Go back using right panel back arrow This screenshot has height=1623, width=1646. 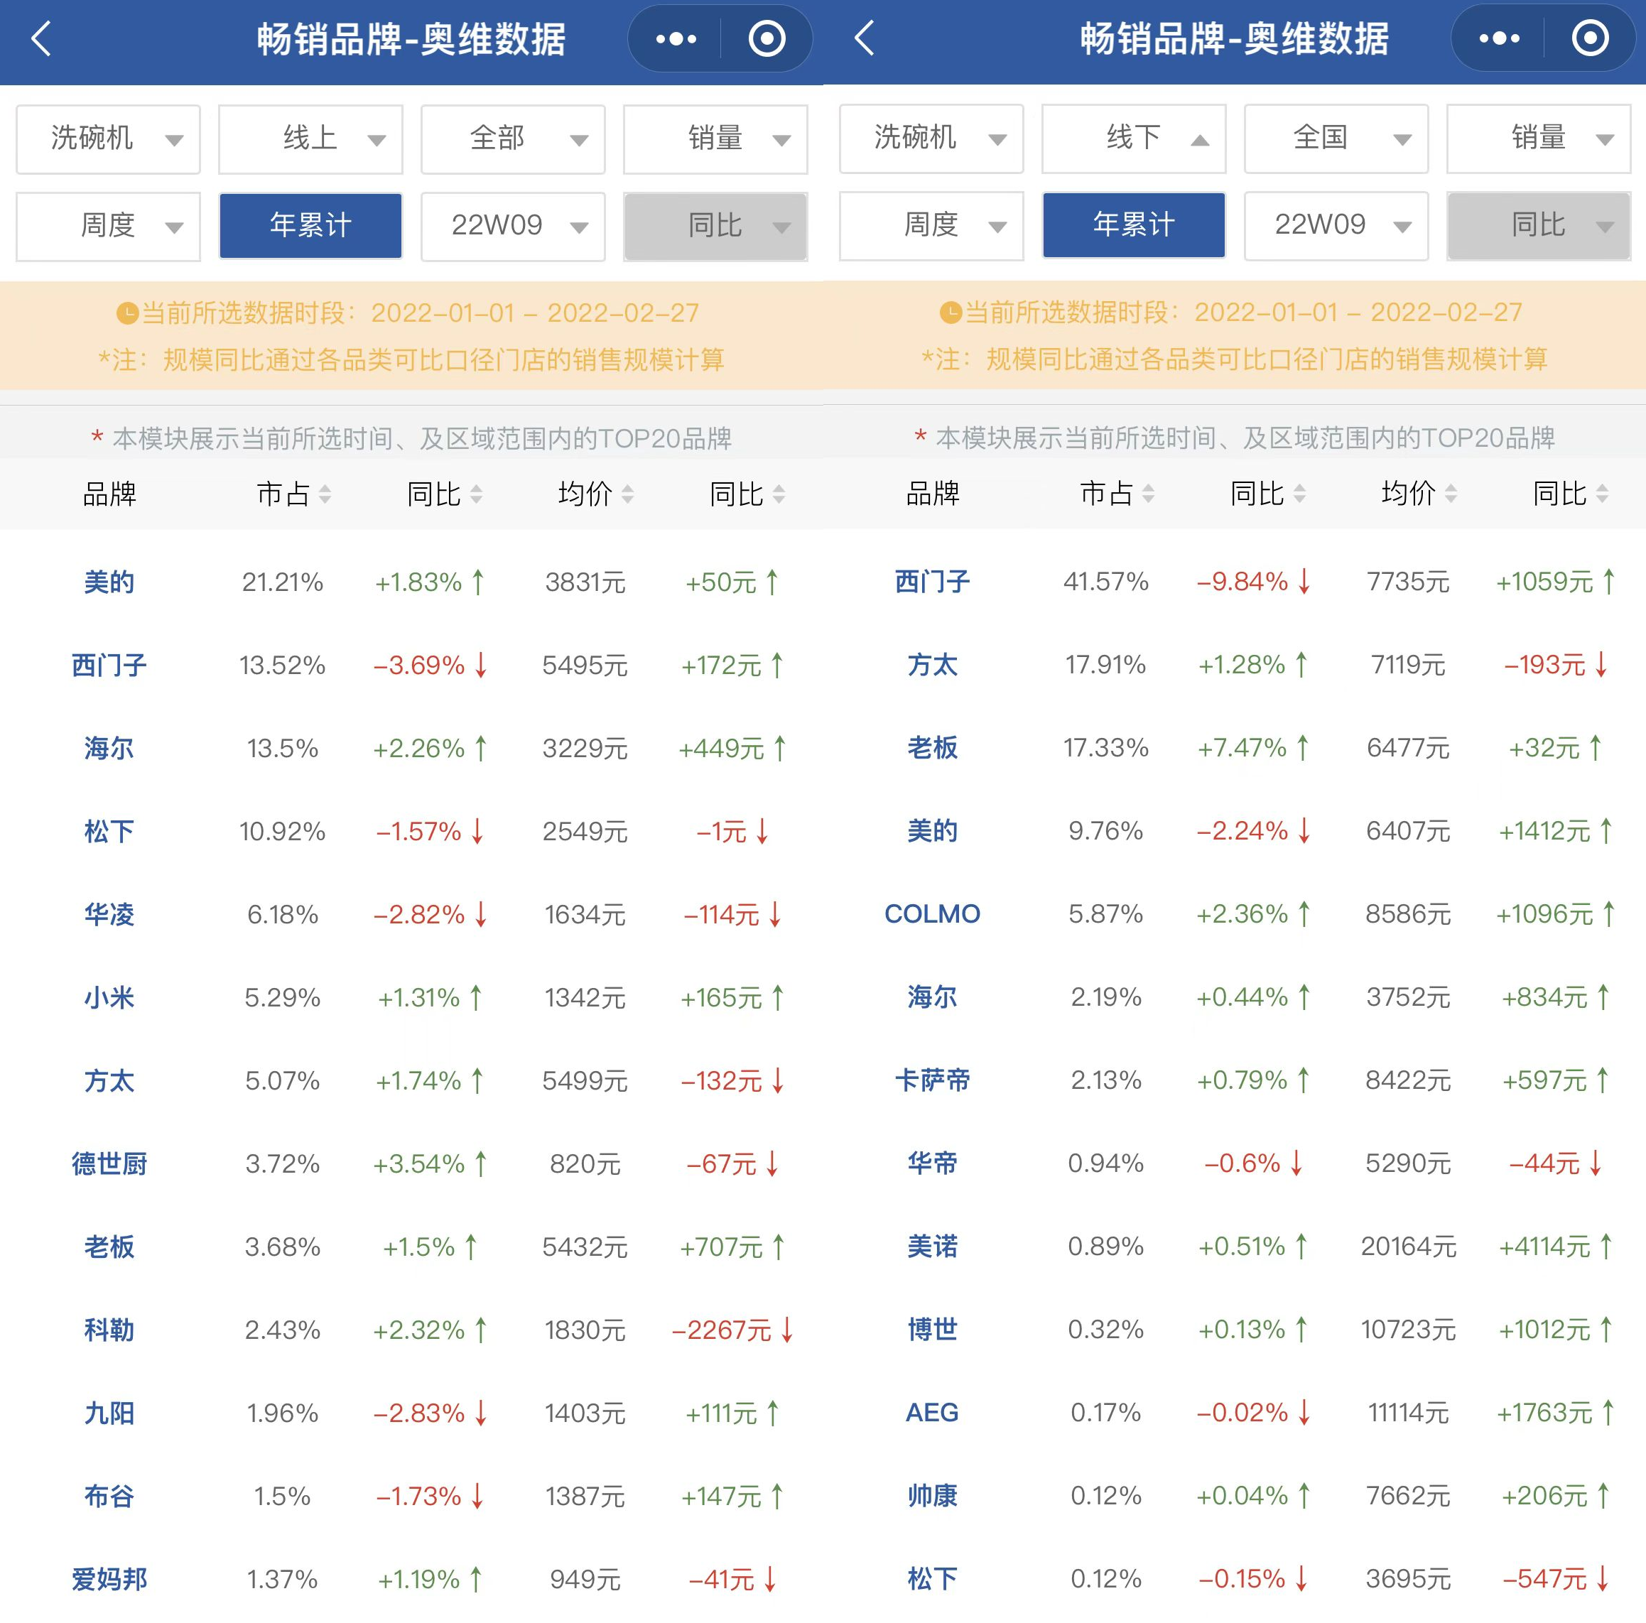(x=864, y=38)
